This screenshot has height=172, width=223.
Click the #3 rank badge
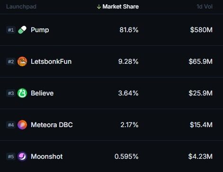[11, 93]
